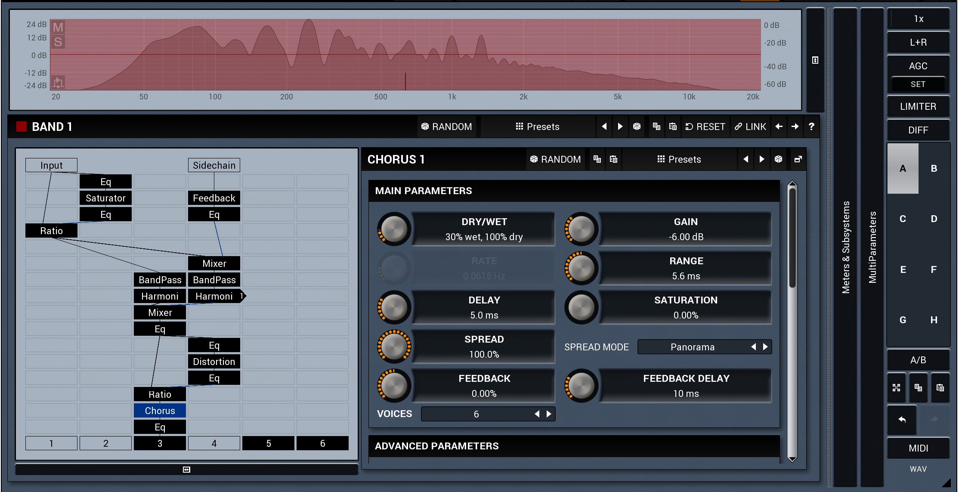The height and width of the screenshot is (492, 959).
Task: Click the copy settings icon in Band 1 toolbar
Action: click(656, 126)
